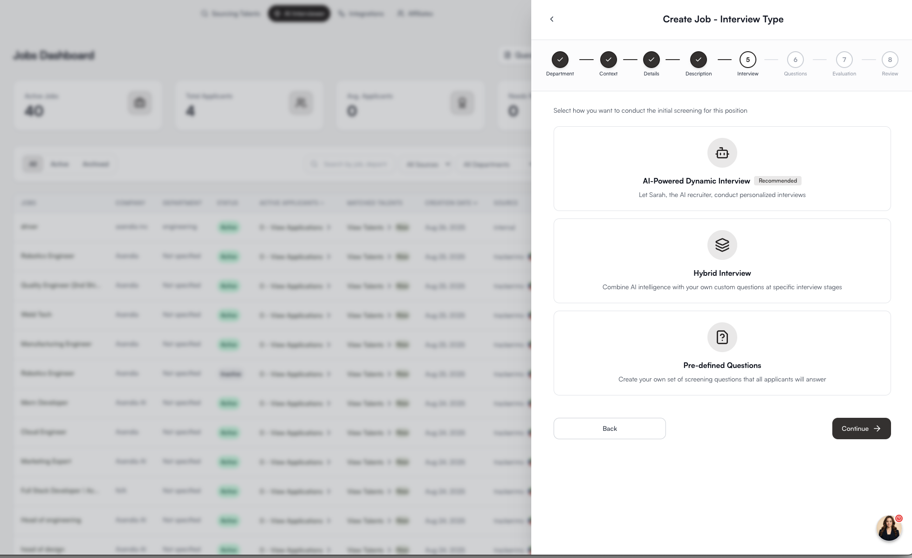
Task: Open the Sarah assistant avatar chat
Action: point(889,528)
